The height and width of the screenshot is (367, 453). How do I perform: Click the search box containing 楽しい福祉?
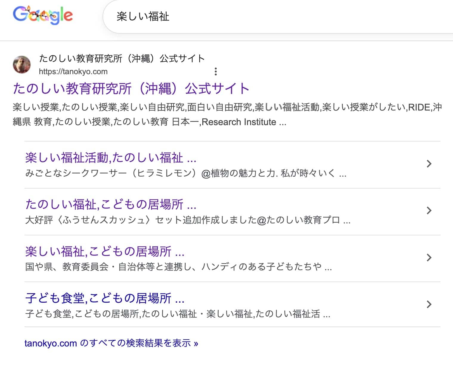[268, 17]
